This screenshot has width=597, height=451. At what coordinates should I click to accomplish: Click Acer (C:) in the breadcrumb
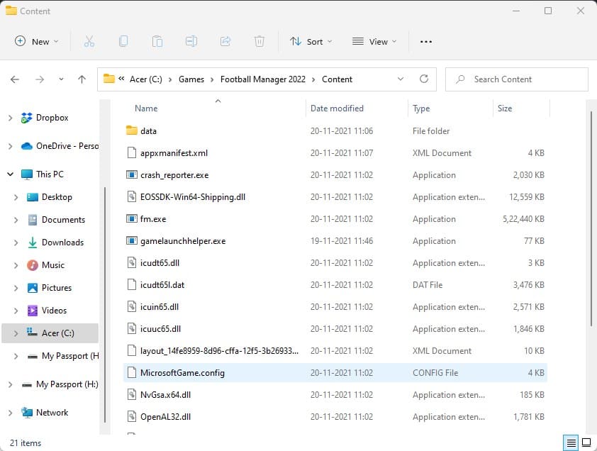[x=146, y=79]
